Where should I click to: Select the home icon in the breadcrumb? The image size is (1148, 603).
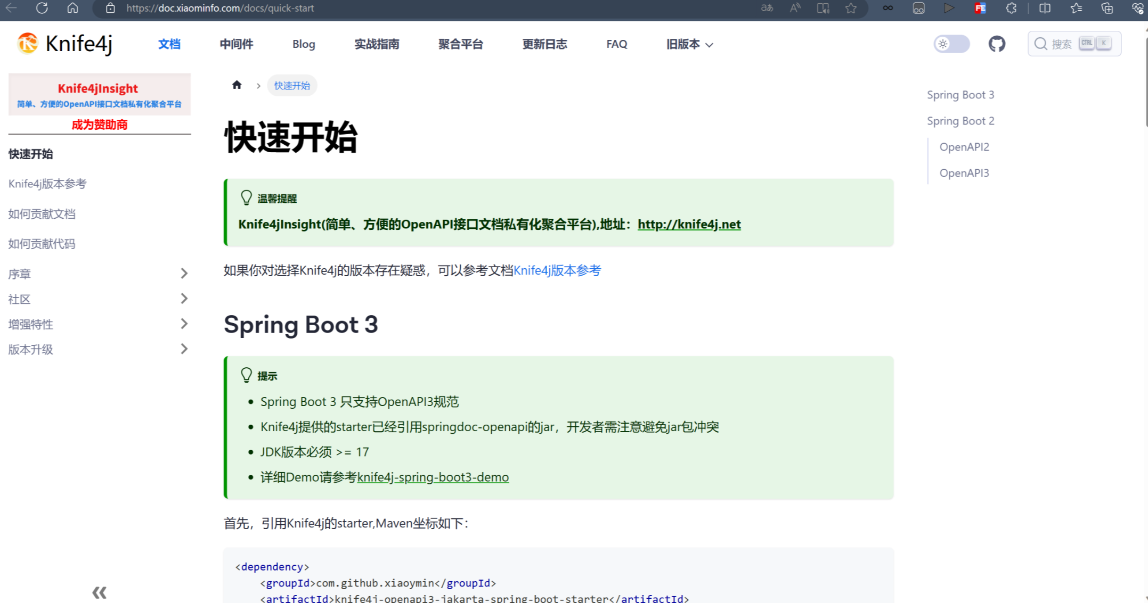pyautogui.click(x=237, y=85)
